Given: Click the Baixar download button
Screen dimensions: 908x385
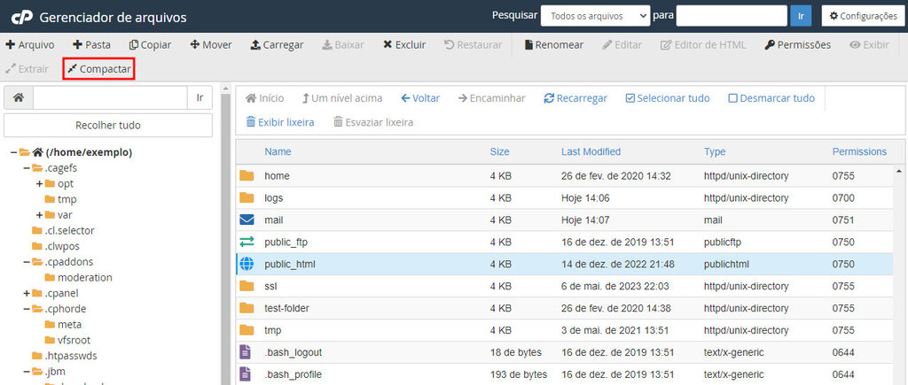Looking at the screenshot, I should click(x=343, y=44).
